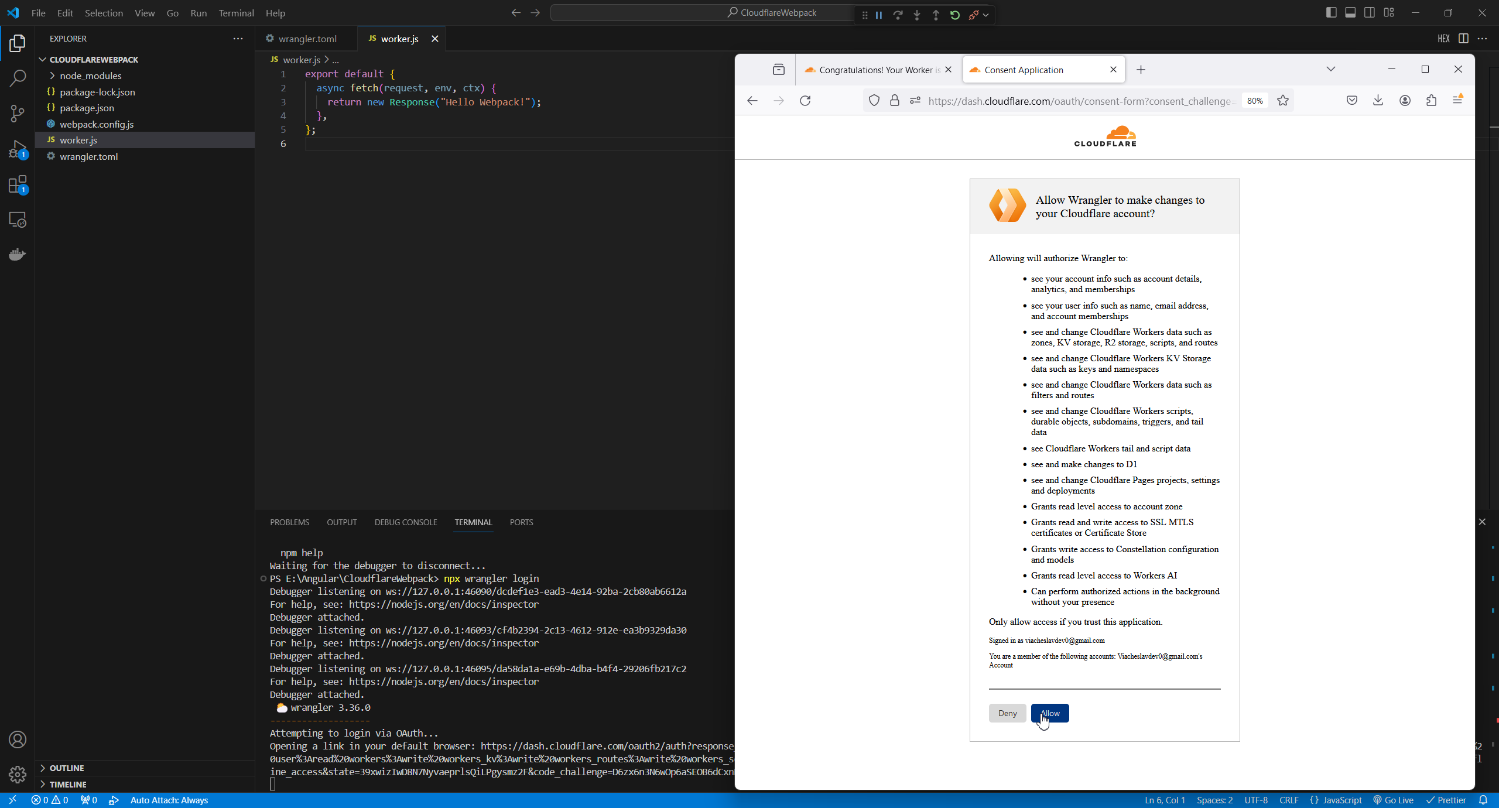Toggle Auto Attach in status bar

click(x=169, y=800)
